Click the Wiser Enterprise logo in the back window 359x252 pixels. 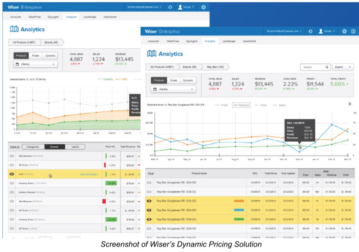pyautogui.click(x=25, y=7)
